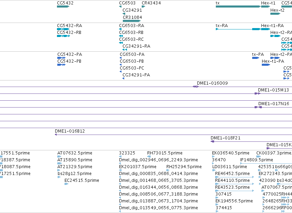Image resolution: width=292 pixels, height=213 pixels.
Task: Open Dmel_dig_016344_0656_0868.3prime label
Action: (159, 187)
